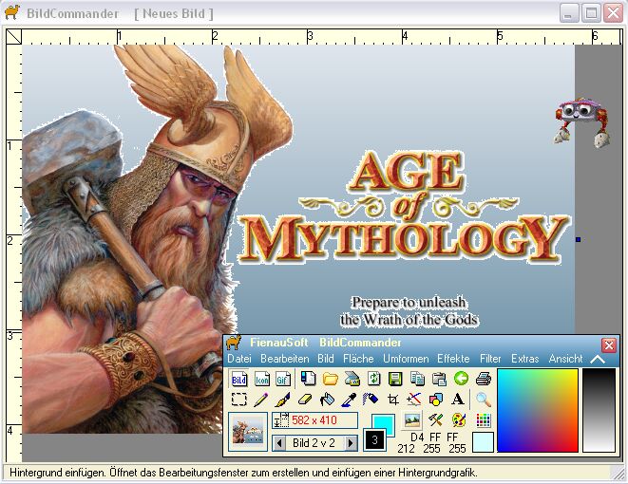Screen dimensions: 628x484
Task: Click the printer icon to print
Action: coord(484,379)
